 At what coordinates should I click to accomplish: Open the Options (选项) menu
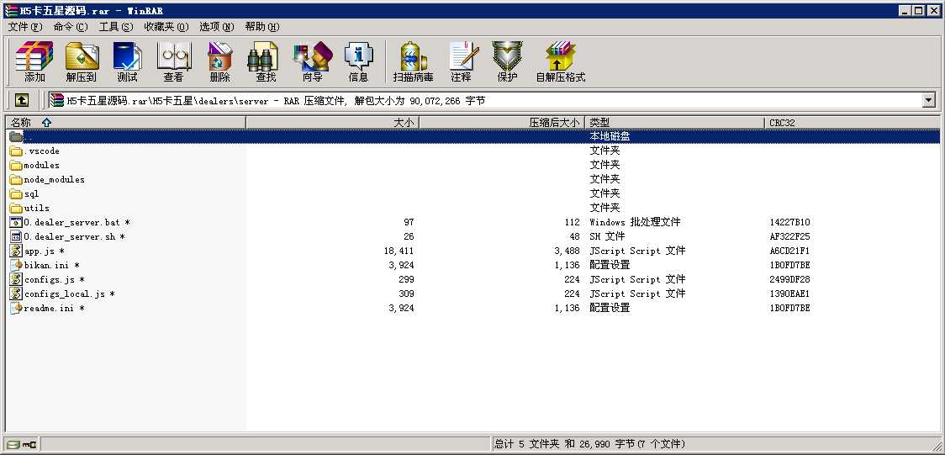pos(216,27)
